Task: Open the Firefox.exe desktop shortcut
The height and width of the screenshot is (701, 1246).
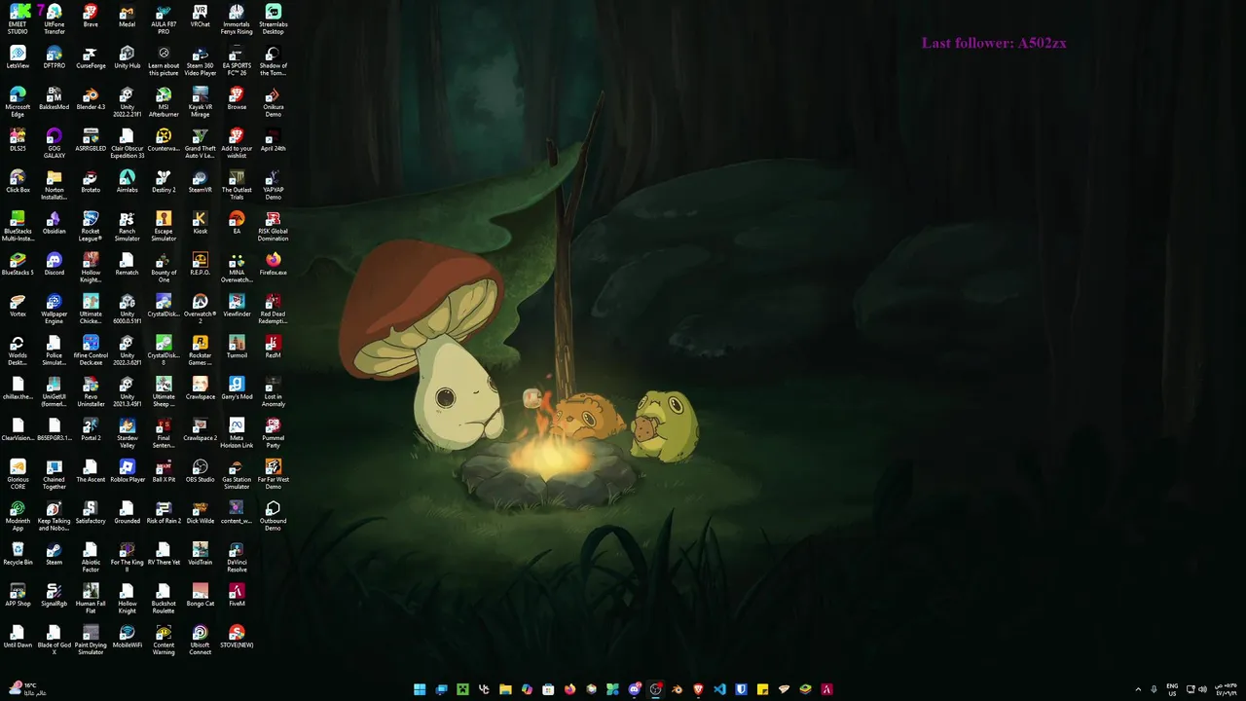Action: [x=274, y=265]
